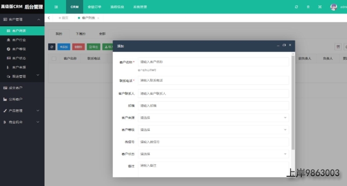
Task: Click the sidebar collapse icon in top bar
Action: (x=56, y=7)
